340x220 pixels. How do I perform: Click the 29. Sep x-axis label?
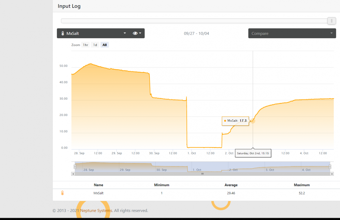click(117, 153)
